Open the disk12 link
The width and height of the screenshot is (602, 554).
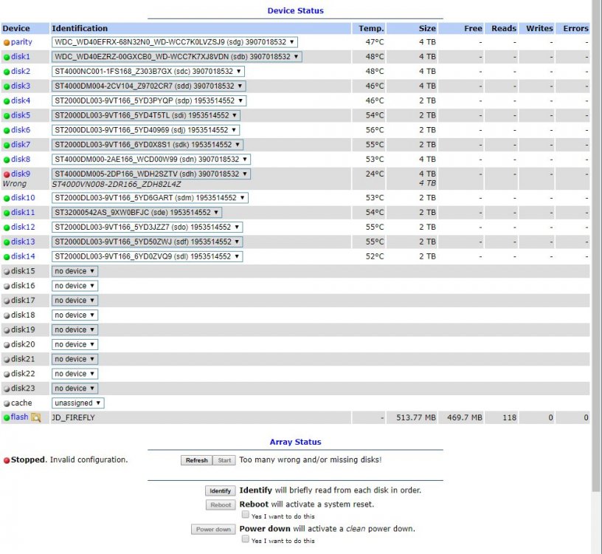(x=23, y=227)
